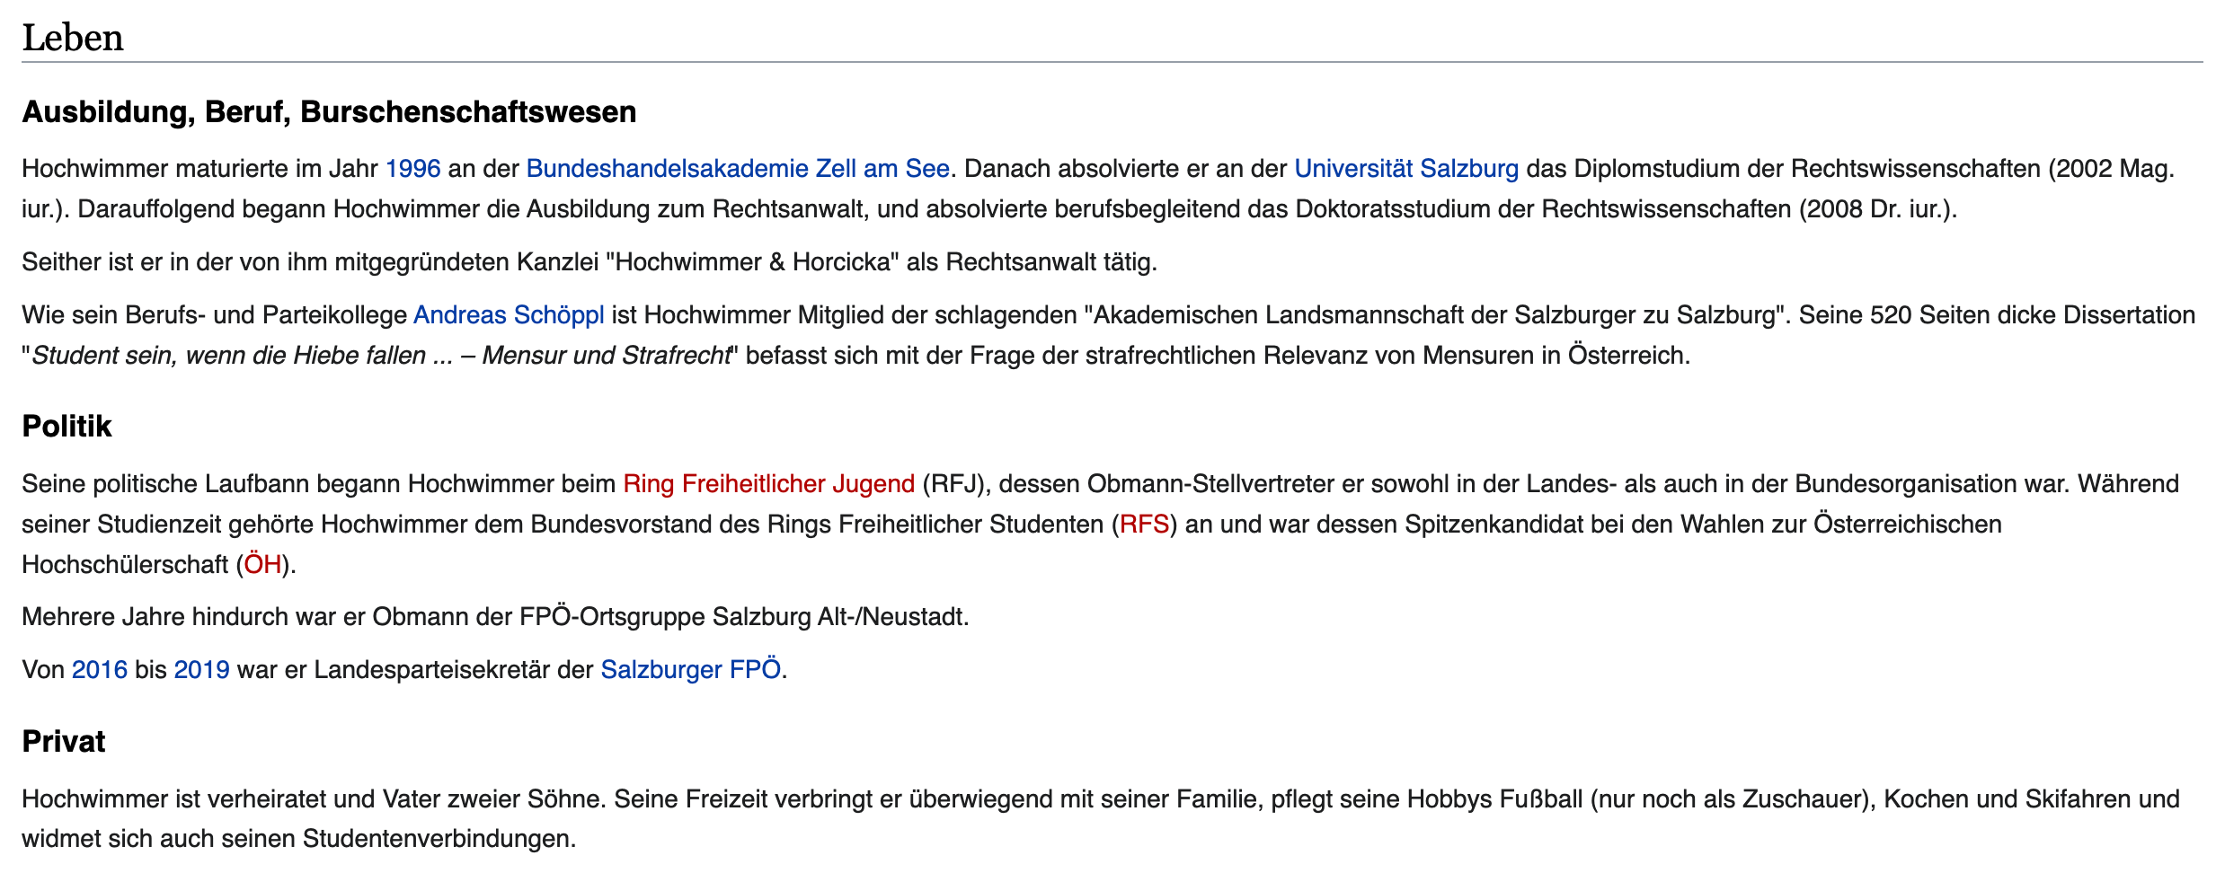Open the Andreas Schöppl article link
The height and width of the screenshot is (873, 2216).
[x=509, y=315]
